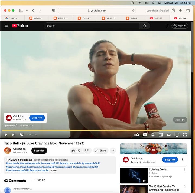Open the Lightning Overlay video thumbnail
This screenshot has height=193, width=195.
point(134,175)
